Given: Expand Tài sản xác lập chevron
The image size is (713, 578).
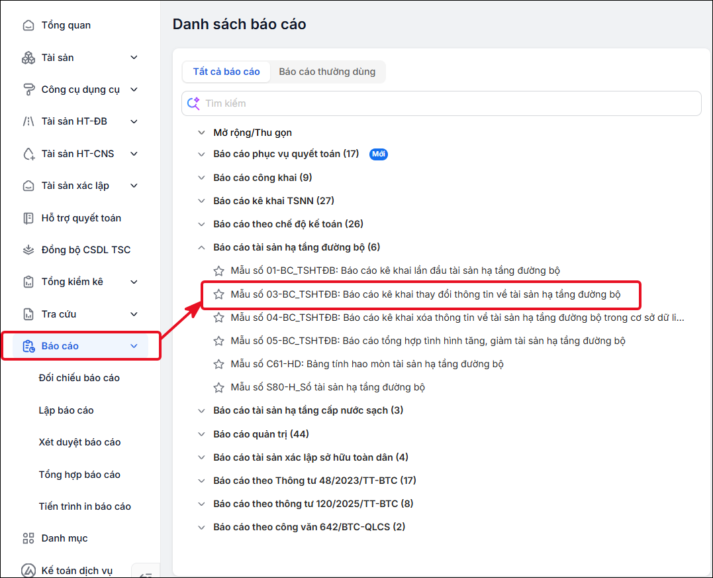Looking at the screenshot, I should (134, 186).
